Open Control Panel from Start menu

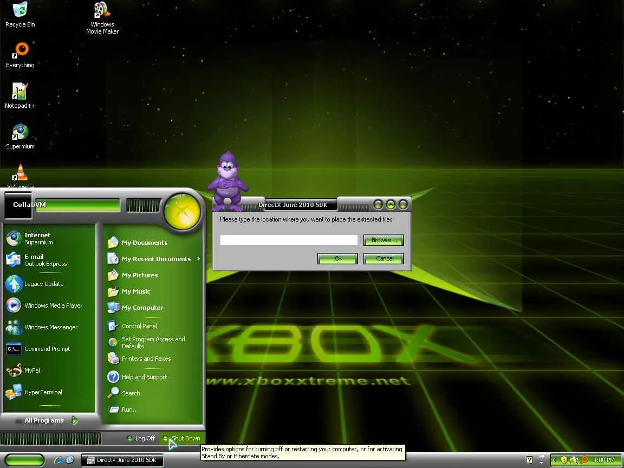click(153, 326)
